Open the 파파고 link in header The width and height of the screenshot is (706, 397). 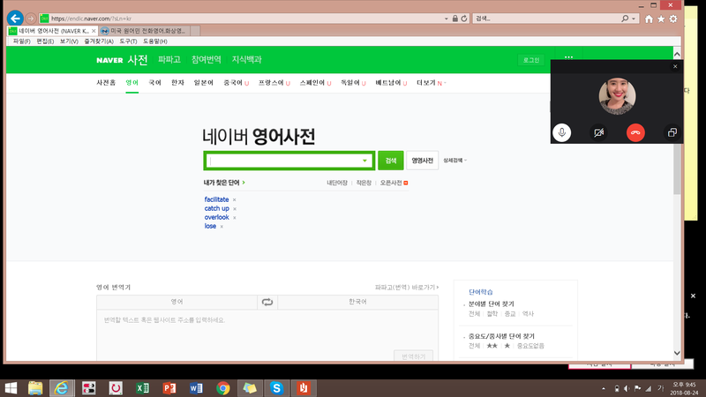click(169, 59)
